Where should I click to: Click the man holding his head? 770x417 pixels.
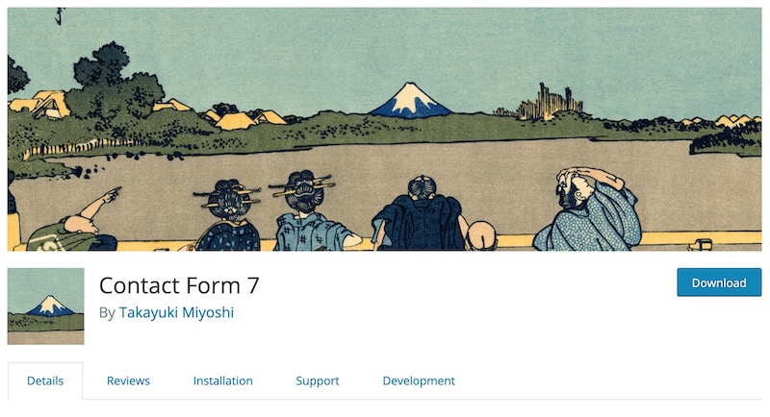tap(587, 209)
